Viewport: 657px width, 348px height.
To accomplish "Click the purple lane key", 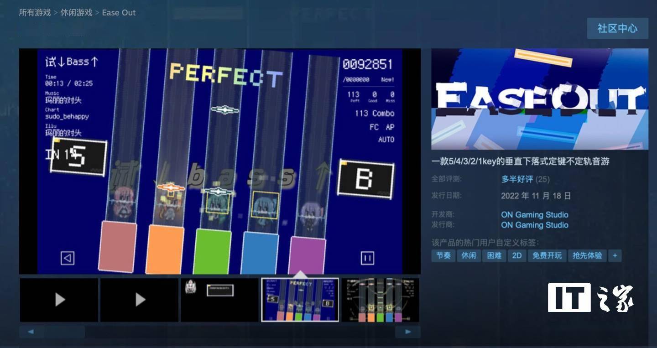I will 307,255.
